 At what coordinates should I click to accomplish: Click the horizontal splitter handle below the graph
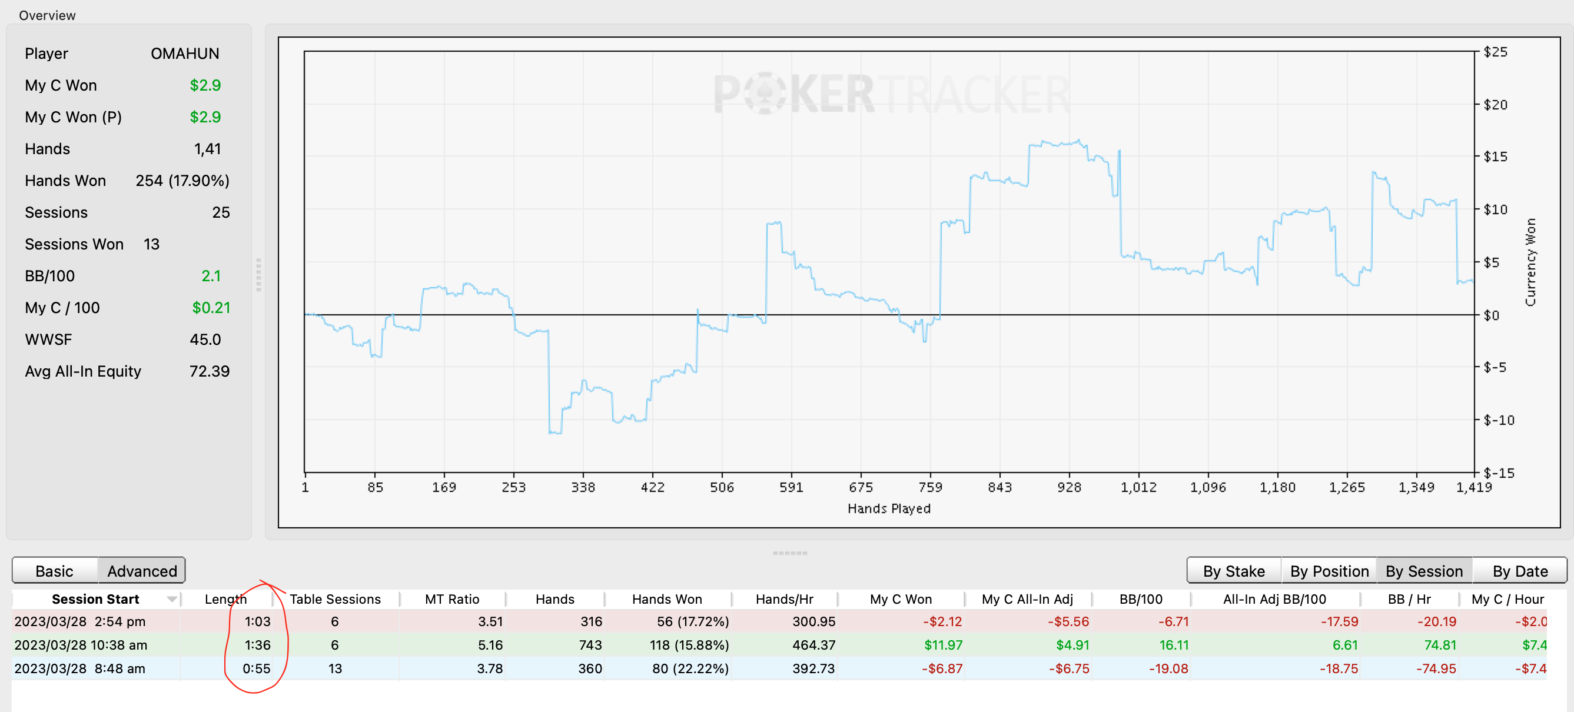click(x=789, y=553)
